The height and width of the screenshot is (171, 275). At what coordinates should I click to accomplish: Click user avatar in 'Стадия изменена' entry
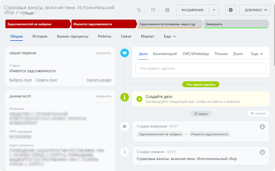pyautogui.click(x=262, y=126)
